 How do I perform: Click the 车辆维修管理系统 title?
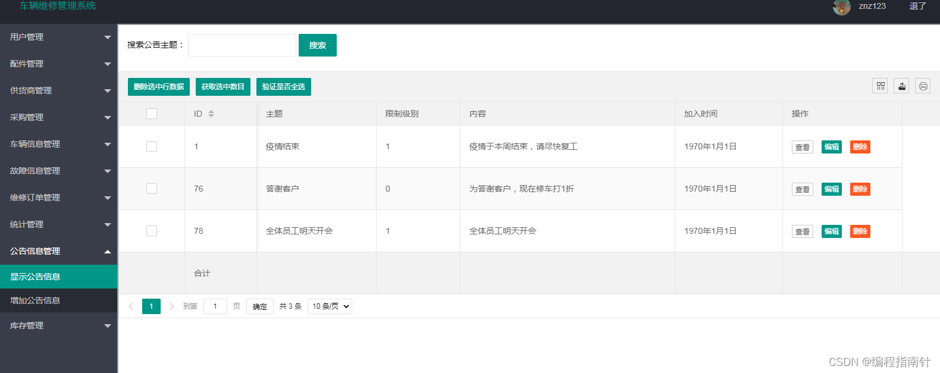point(58,5)
